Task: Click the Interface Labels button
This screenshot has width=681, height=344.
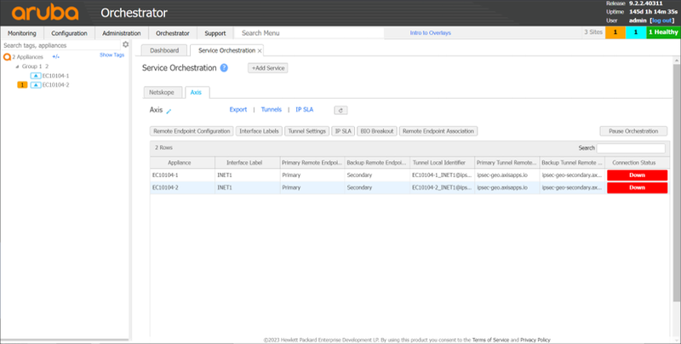Action: coord(260,131)
